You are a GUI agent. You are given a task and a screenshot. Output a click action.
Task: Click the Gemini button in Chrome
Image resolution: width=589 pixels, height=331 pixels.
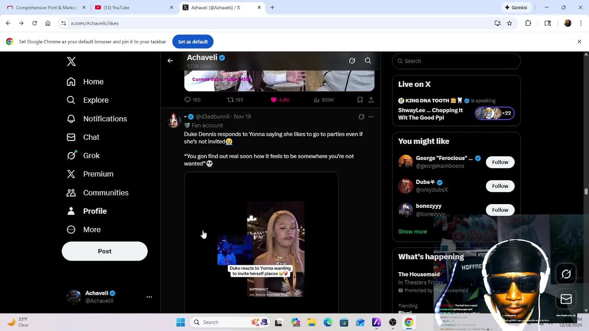point(516,7)
